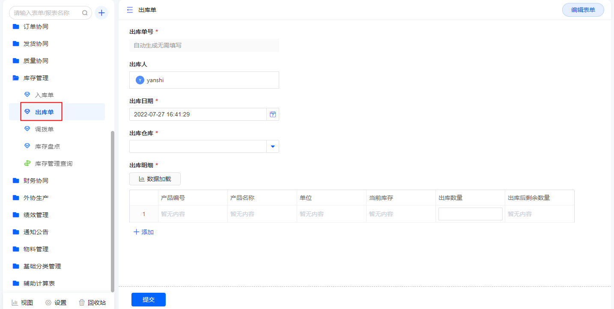Select the 出库单 form entry

click(x=57, y=112)
